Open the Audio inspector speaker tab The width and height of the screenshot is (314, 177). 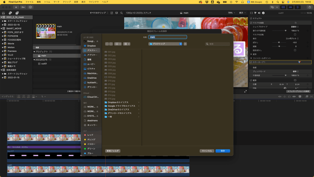click(x=259, y=13)
